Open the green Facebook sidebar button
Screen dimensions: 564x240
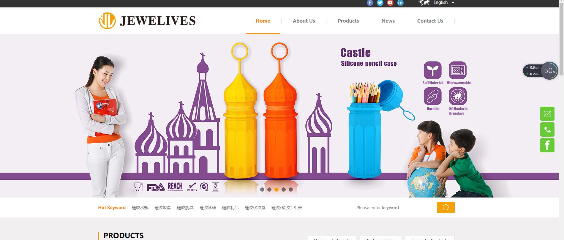[x=547, y=146]
